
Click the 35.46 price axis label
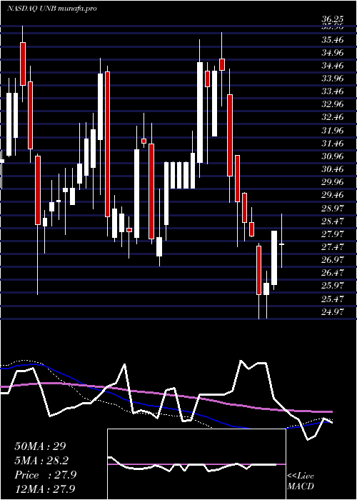pos(333,40)
